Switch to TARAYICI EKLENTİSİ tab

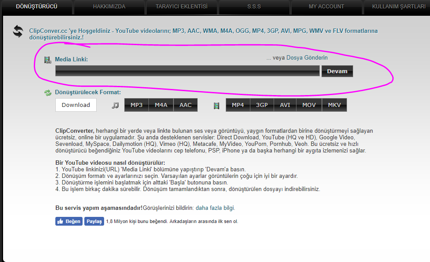(x=181, y=7)
